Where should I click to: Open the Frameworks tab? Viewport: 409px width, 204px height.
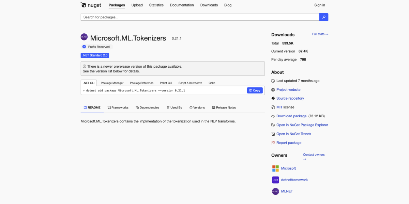click(118, 107)
